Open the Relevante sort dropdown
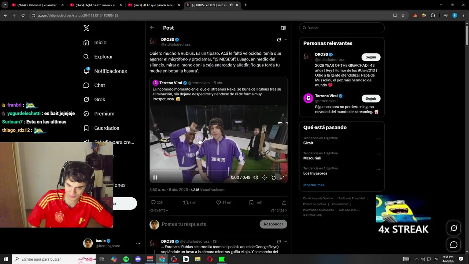Image resolution: width=469 pixels, height=264 pixels. tap(159, 210)
